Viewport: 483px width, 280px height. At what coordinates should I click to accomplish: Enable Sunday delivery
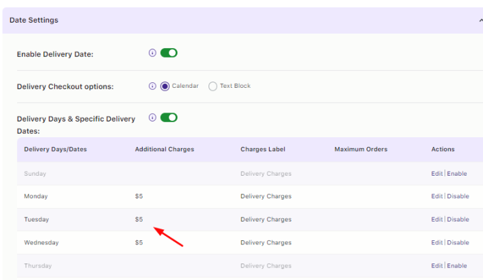[x=457, y=174]
